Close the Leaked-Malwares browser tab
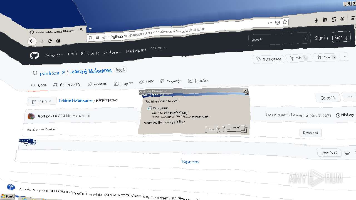The image size is (356, 200). pyautogui.click(x=81, y=29)
